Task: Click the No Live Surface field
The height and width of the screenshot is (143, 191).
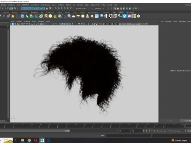Action: coord(81,8)
